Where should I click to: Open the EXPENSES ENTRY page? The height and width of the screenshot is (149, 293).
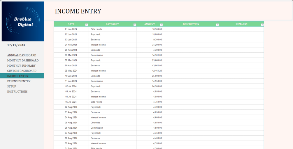tap(19, 81)
